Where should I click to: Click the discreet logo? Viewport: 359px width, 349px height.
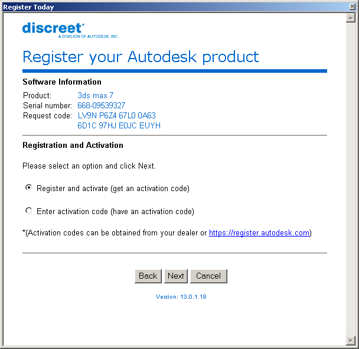point(70,30)
